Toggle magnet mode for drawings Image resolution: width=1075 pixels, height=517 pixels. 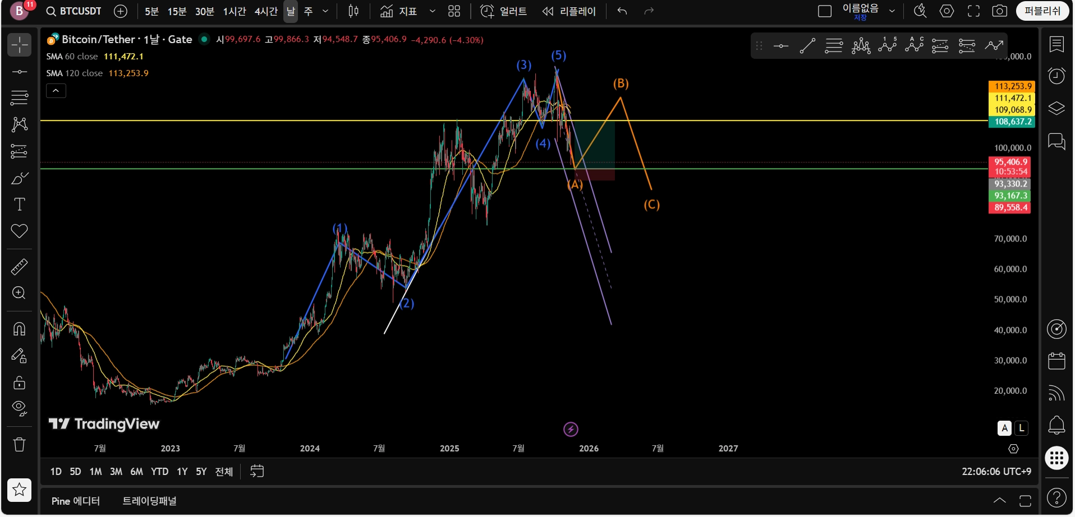pos(19,329)
